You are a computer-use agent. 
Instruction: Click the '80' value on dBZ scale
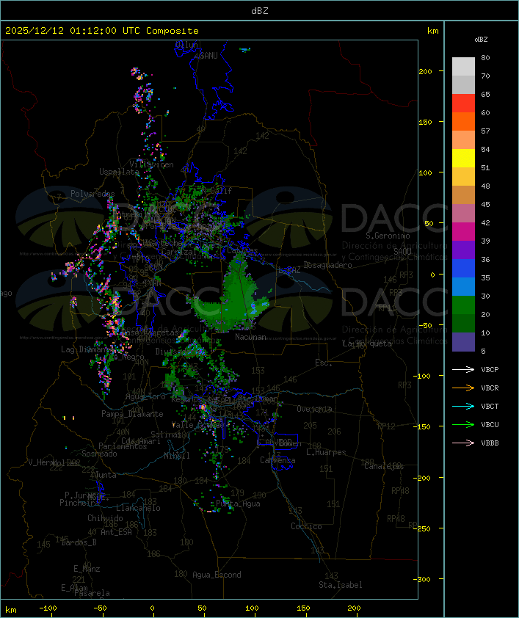tap(485, 57)
